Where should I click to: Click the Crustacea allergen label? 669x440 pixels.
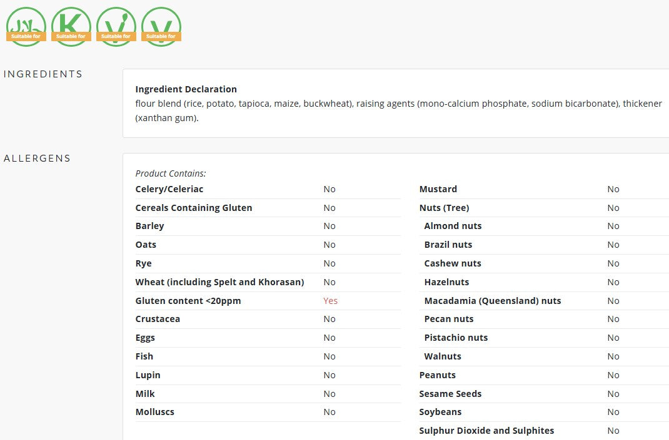(158, 319)
